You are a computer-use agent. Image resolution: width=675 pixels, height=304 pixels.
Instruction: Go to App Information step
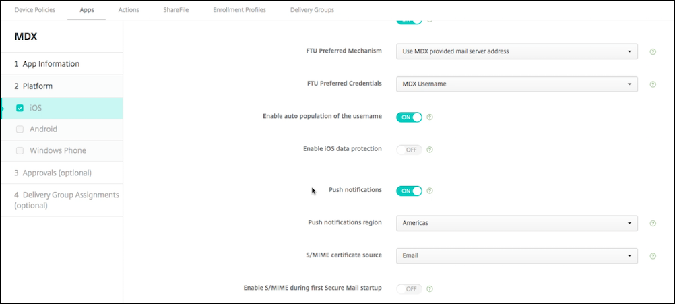47,64
